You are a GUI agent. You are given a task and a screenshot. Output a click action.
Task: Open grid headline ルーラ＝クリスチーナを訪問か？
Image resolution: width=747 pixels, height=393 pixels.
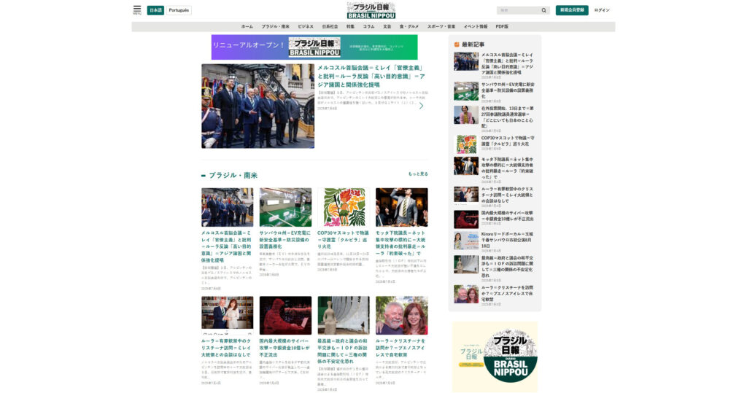point(401,348)
